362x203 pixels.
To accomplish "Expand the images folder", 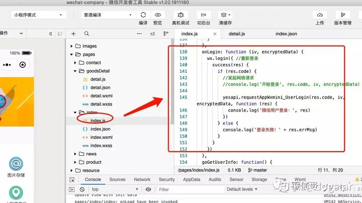I will point(71,46).
